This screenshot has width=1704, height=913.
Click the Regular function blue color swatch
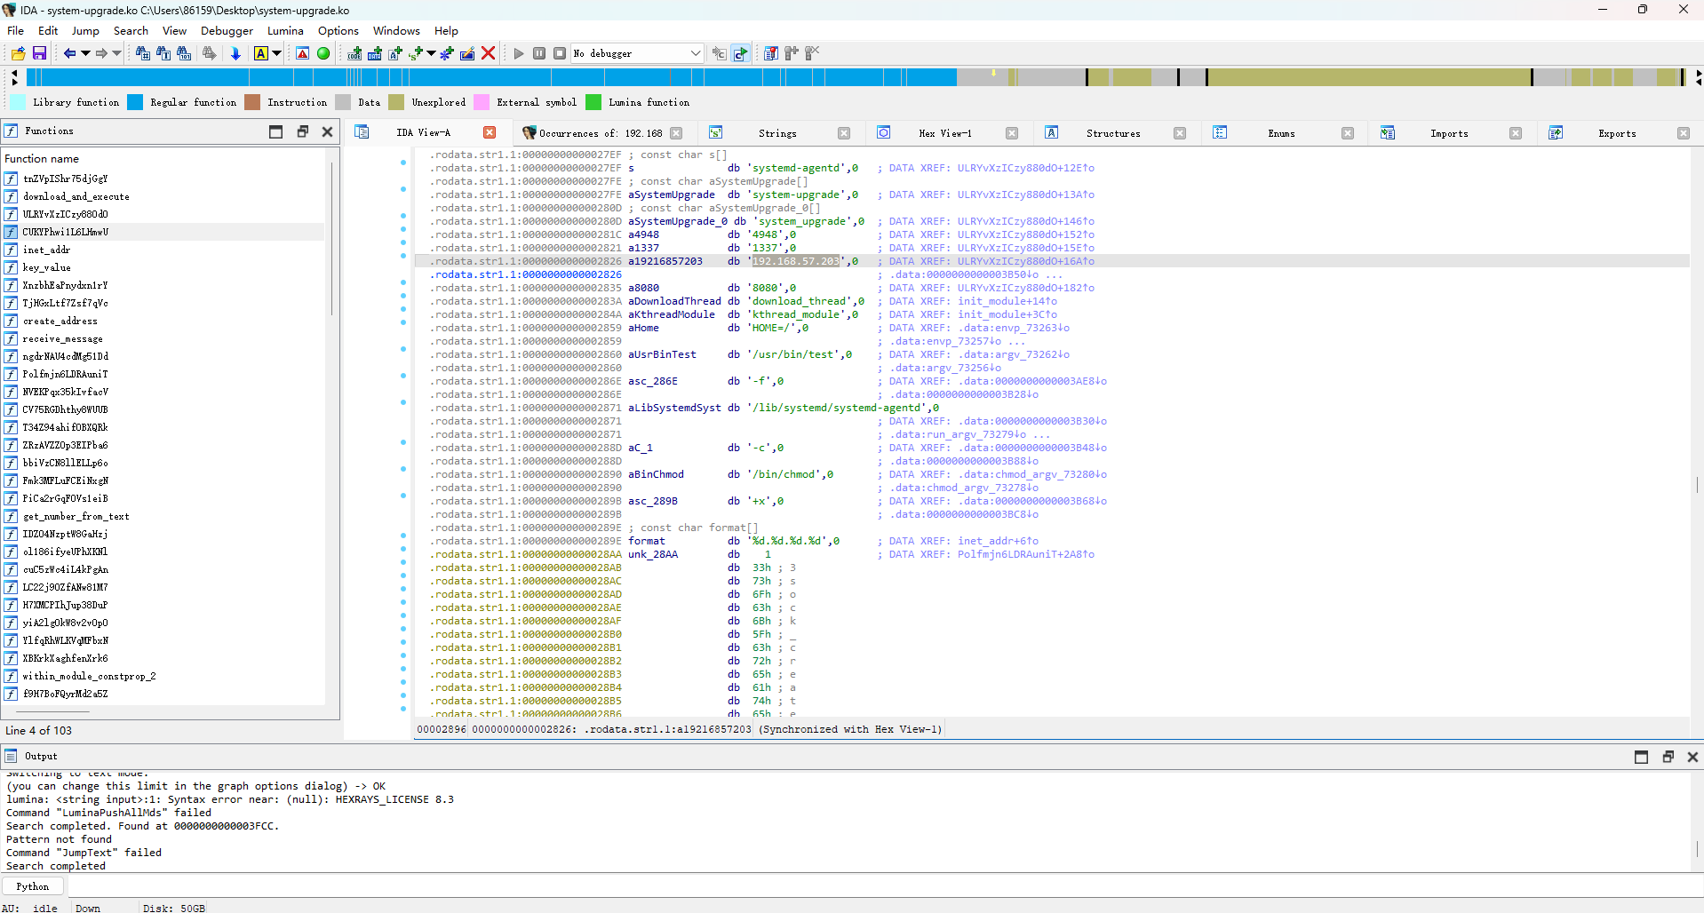click(135, 102)
